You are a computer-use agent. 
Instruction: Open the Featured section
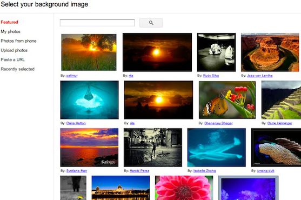(x=9, y=22)
